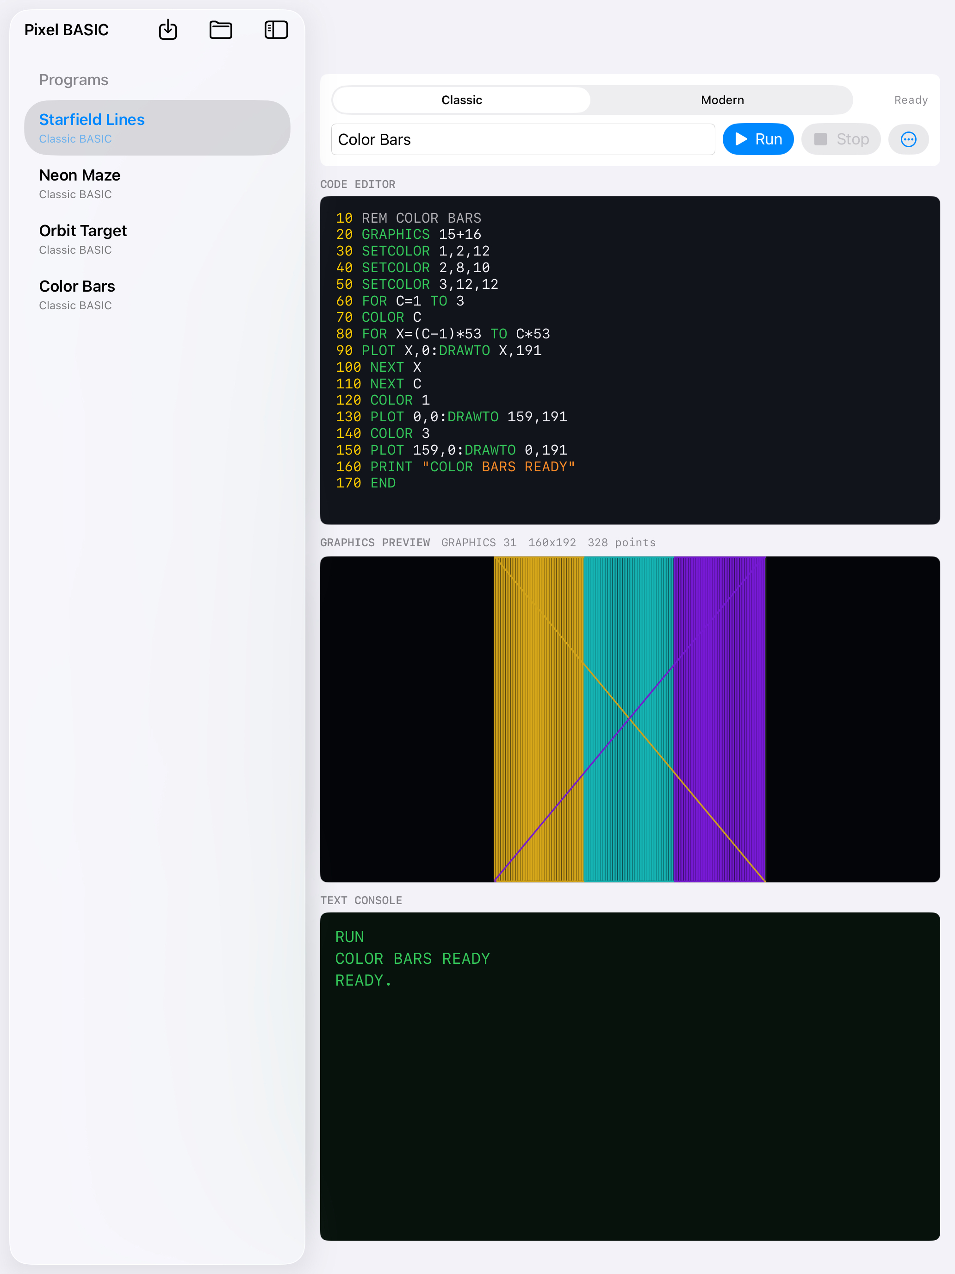Run the Color Bars program
The width and height of the screenshot is (955, 1274).
757,139
